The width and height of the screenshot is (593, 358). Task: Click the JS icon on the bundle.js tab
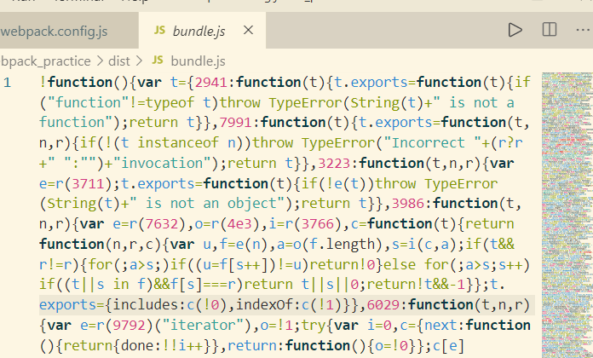coord(159,31)
